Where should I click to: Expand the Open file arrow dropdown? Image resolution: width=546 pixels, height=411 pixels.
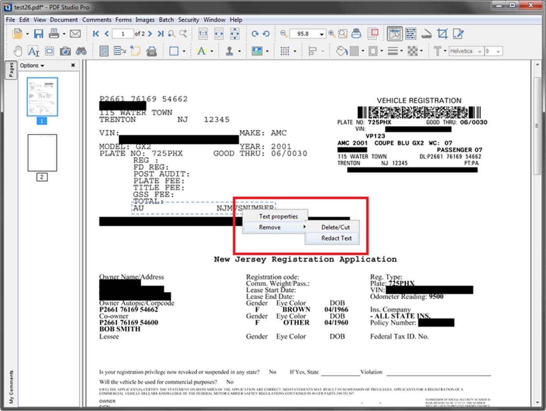tap(27, 34)
